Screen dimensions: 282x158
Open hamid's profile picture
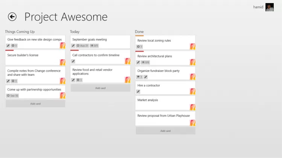pos(270,7)
